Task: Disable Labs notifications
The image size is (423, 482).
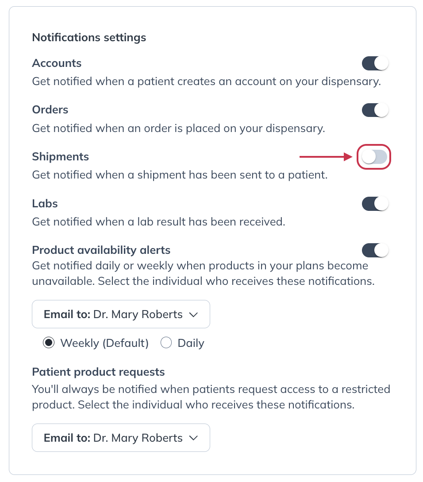Action: (x=375, y=203)
